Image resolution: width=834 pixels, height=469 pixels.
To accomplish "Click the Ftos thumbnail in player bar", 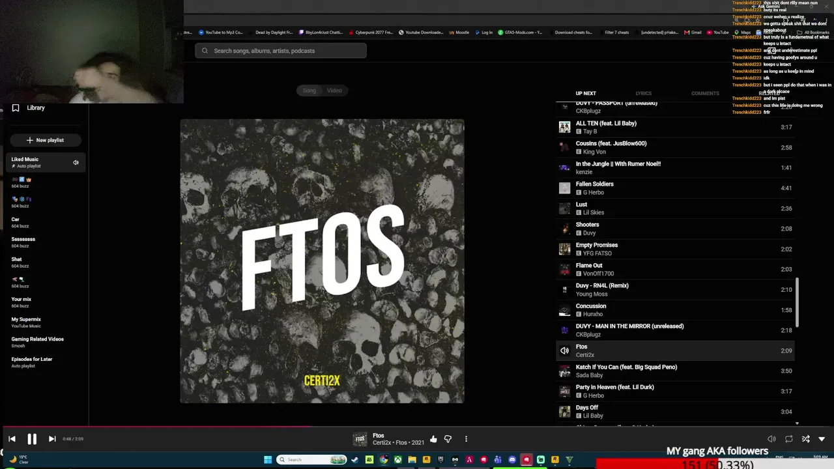I will [360, 439].
